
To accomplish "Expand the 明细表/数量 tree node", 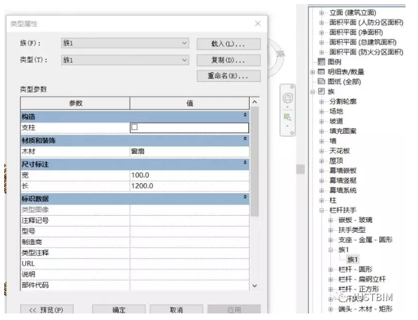I will pyautogui.click(x=312, y=72).
